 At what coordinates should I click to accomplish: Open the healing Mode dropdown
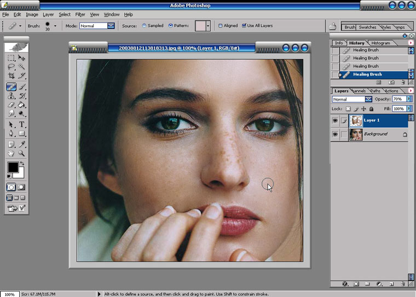(x=111, y=26)
